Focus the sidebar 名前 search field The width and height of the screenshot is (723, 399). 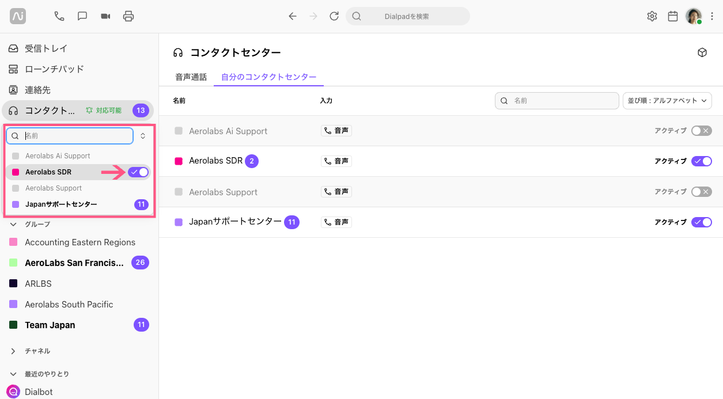pos(70,136)
